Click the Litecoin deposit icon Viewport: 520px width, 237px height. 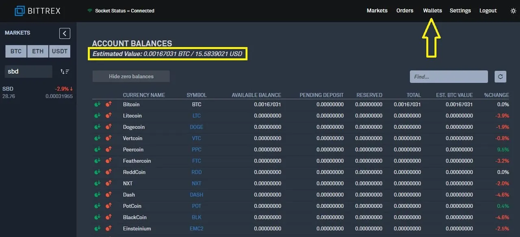[x=97, y=115]
